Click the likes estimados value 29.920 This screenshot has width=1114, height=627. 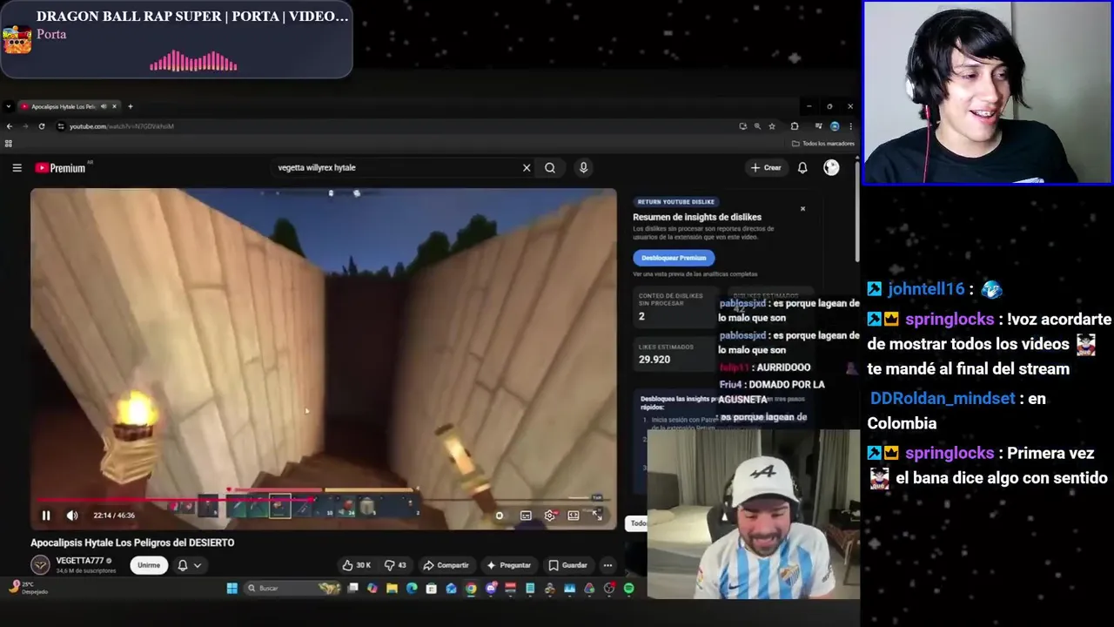pyautogui.click(x=654, y=360)
